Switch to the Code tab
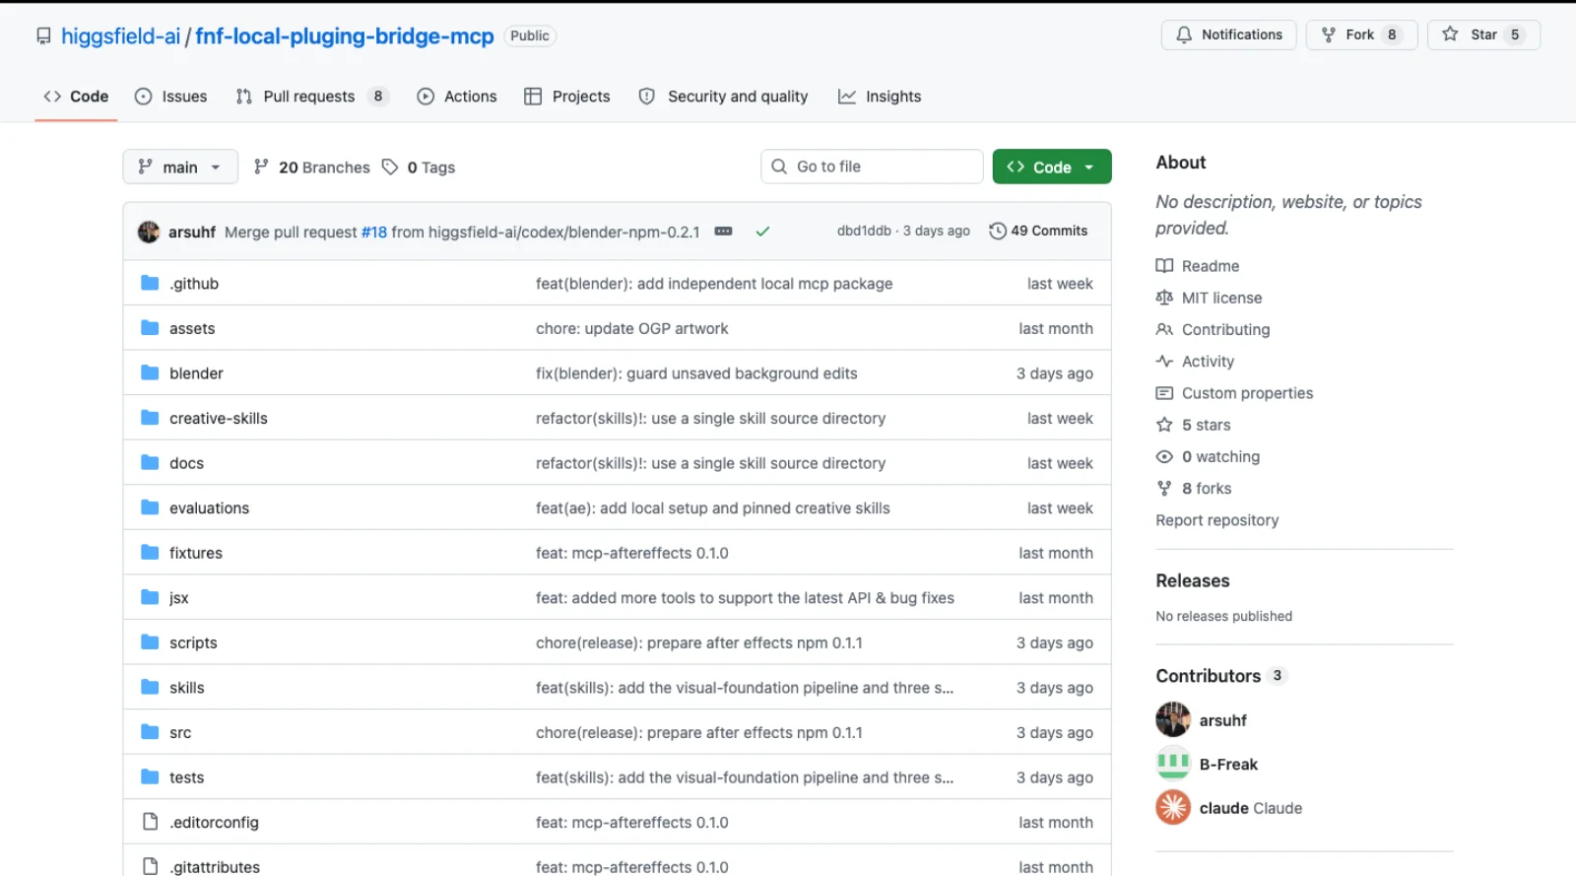 tap(76, 97)
